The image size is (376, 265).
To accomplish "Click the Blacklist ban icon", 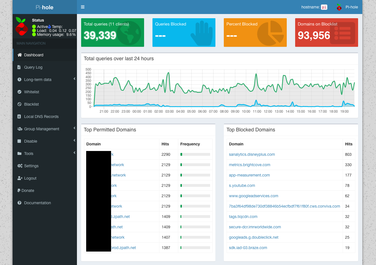I will [19, 104].
